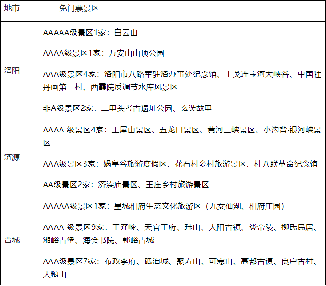
Task: Click 王莽岭 in the Jincheng row
Action: tap(124, 227)
